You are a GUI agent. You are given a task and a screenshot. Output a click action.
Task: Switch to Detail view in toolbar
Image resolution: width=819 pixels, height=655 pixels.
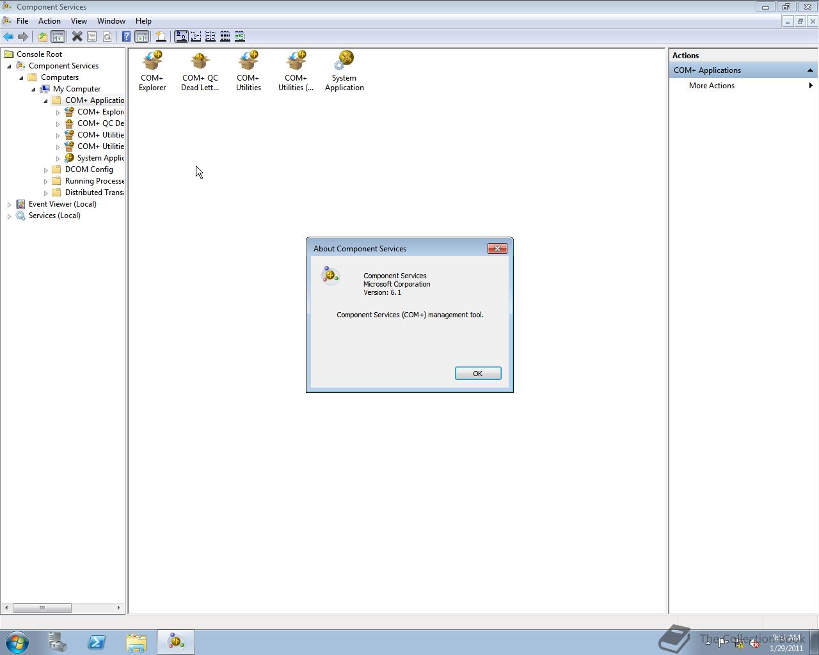pos(225,36)
